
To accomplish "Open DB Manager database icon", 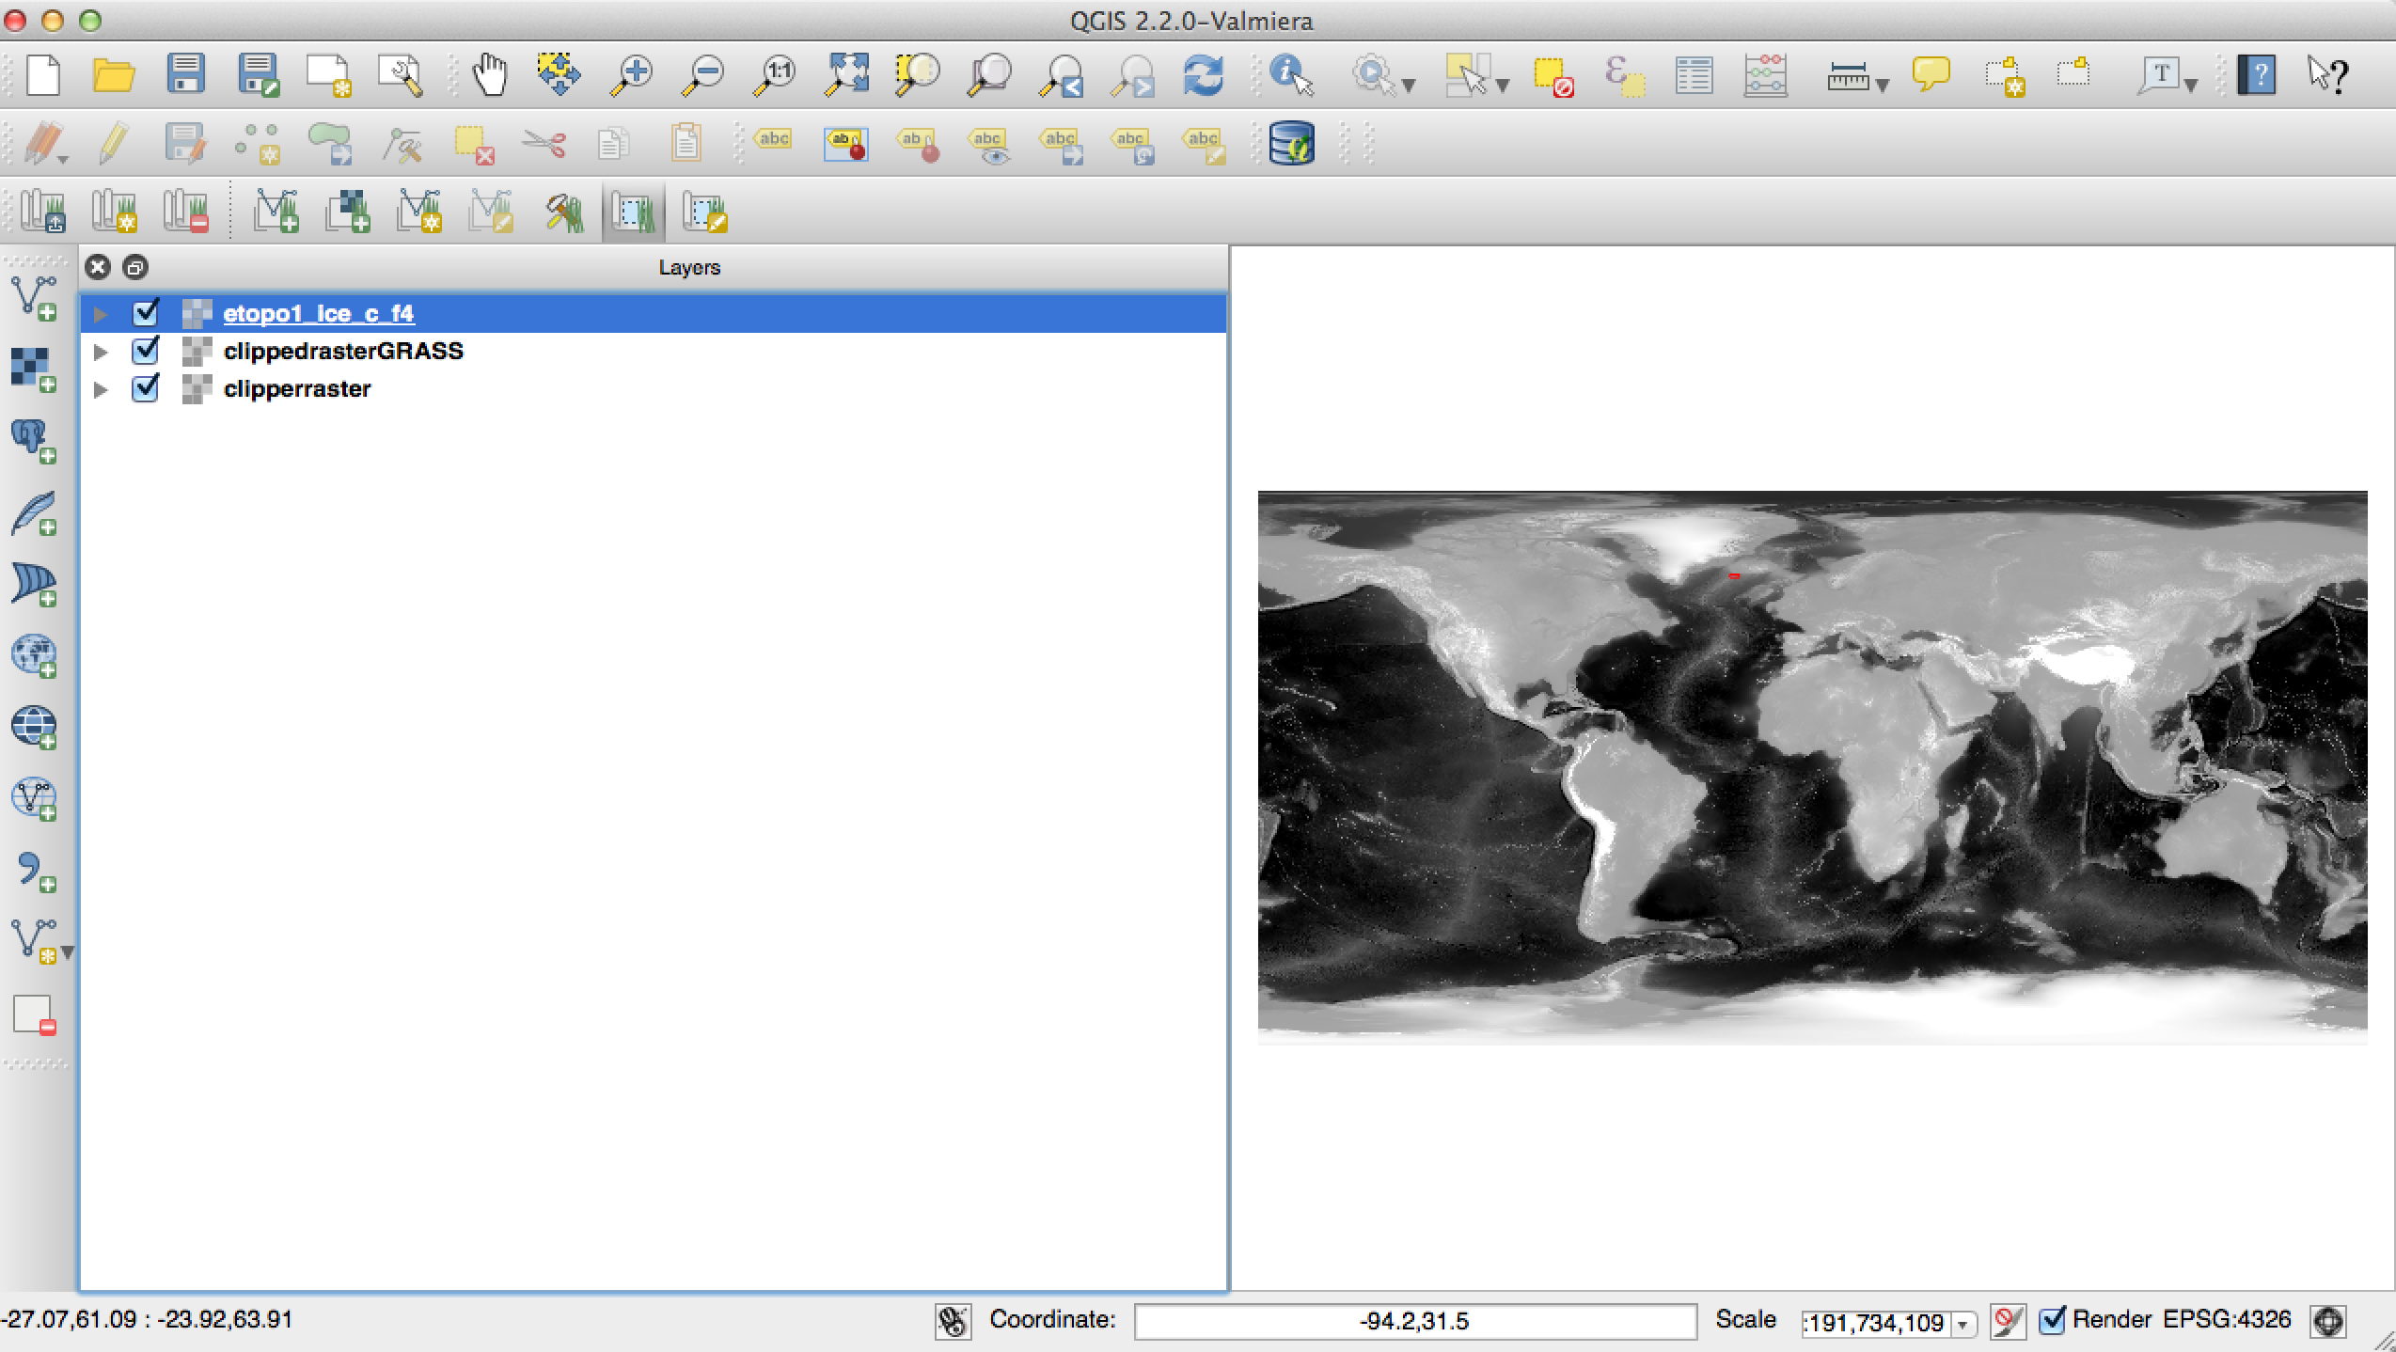I will pyautogui.click(x=1291, y=144).
